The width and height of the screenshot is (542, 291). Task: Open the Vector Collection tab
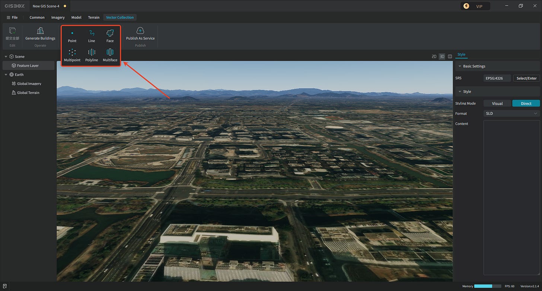120,17
